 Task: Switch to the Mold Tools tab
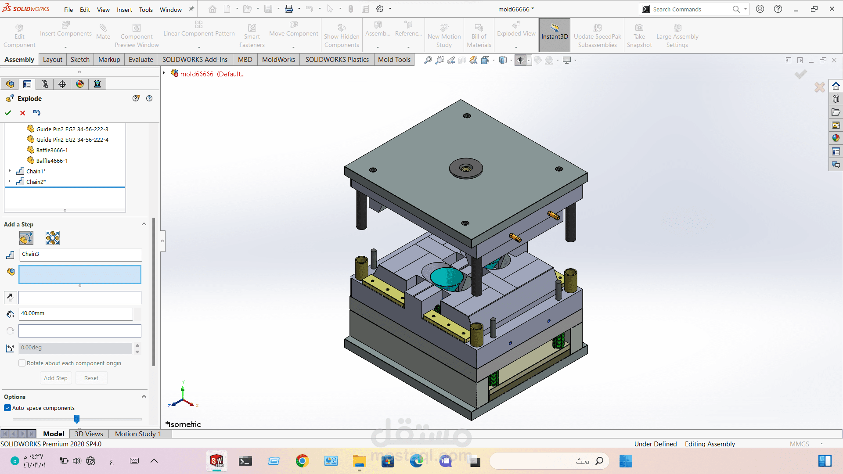point(394,60)
